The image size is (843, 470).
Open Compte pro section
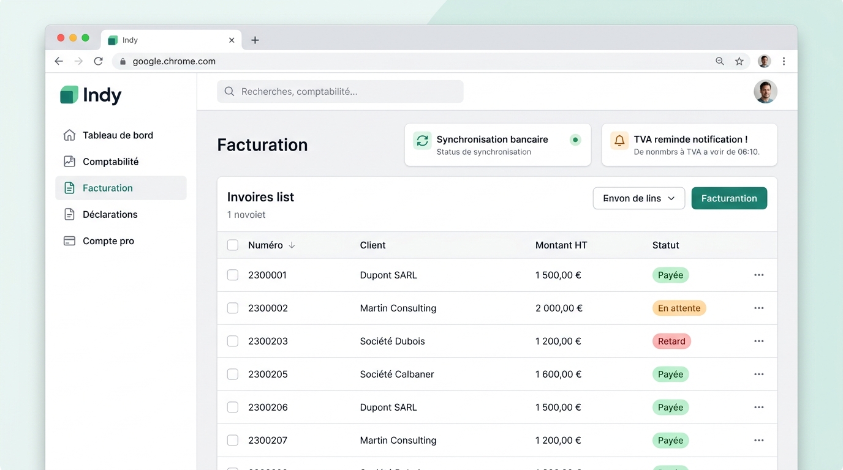click(x=121, y=241)
